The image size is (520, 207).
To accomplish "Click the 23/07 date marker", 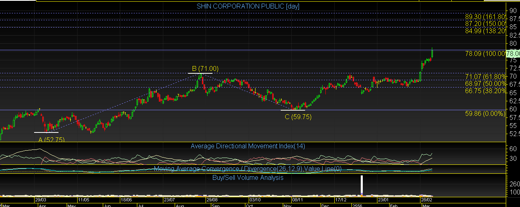I will coord(169,200).
